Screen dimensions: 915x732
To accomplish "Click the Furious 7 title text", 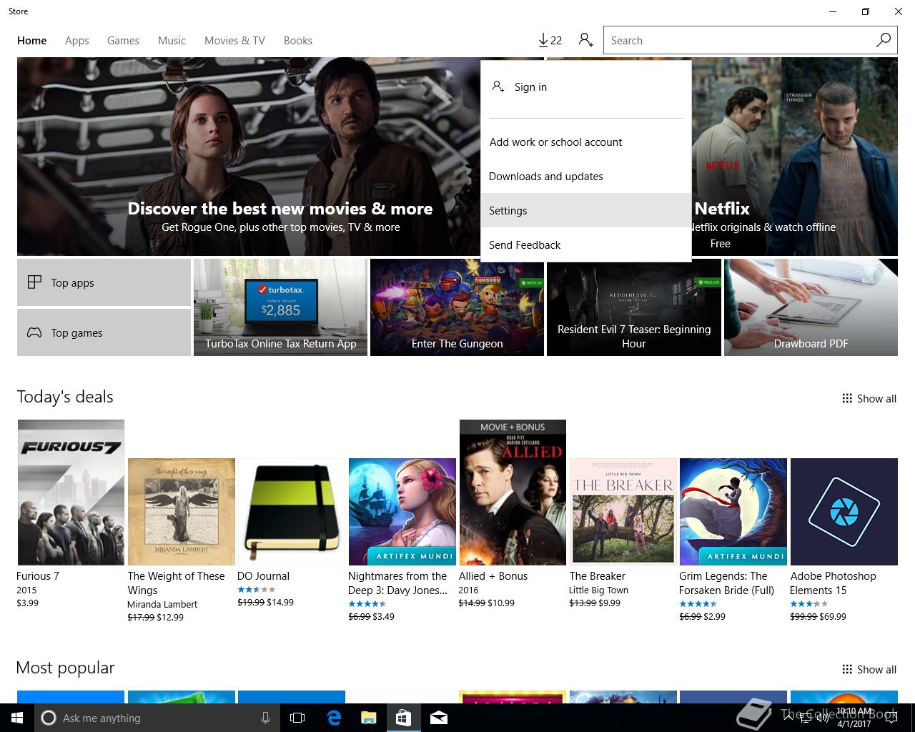I will 38,576.
